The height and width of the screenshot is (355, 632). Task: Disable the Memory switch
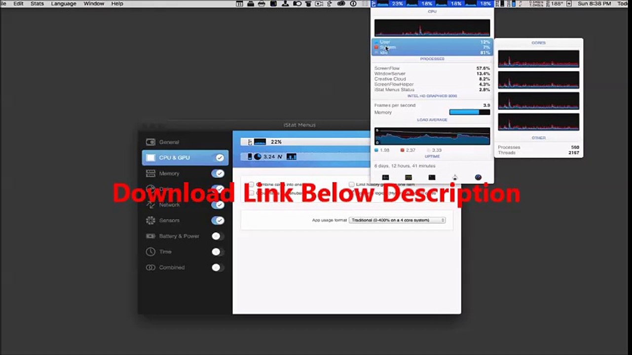point(218,174)
